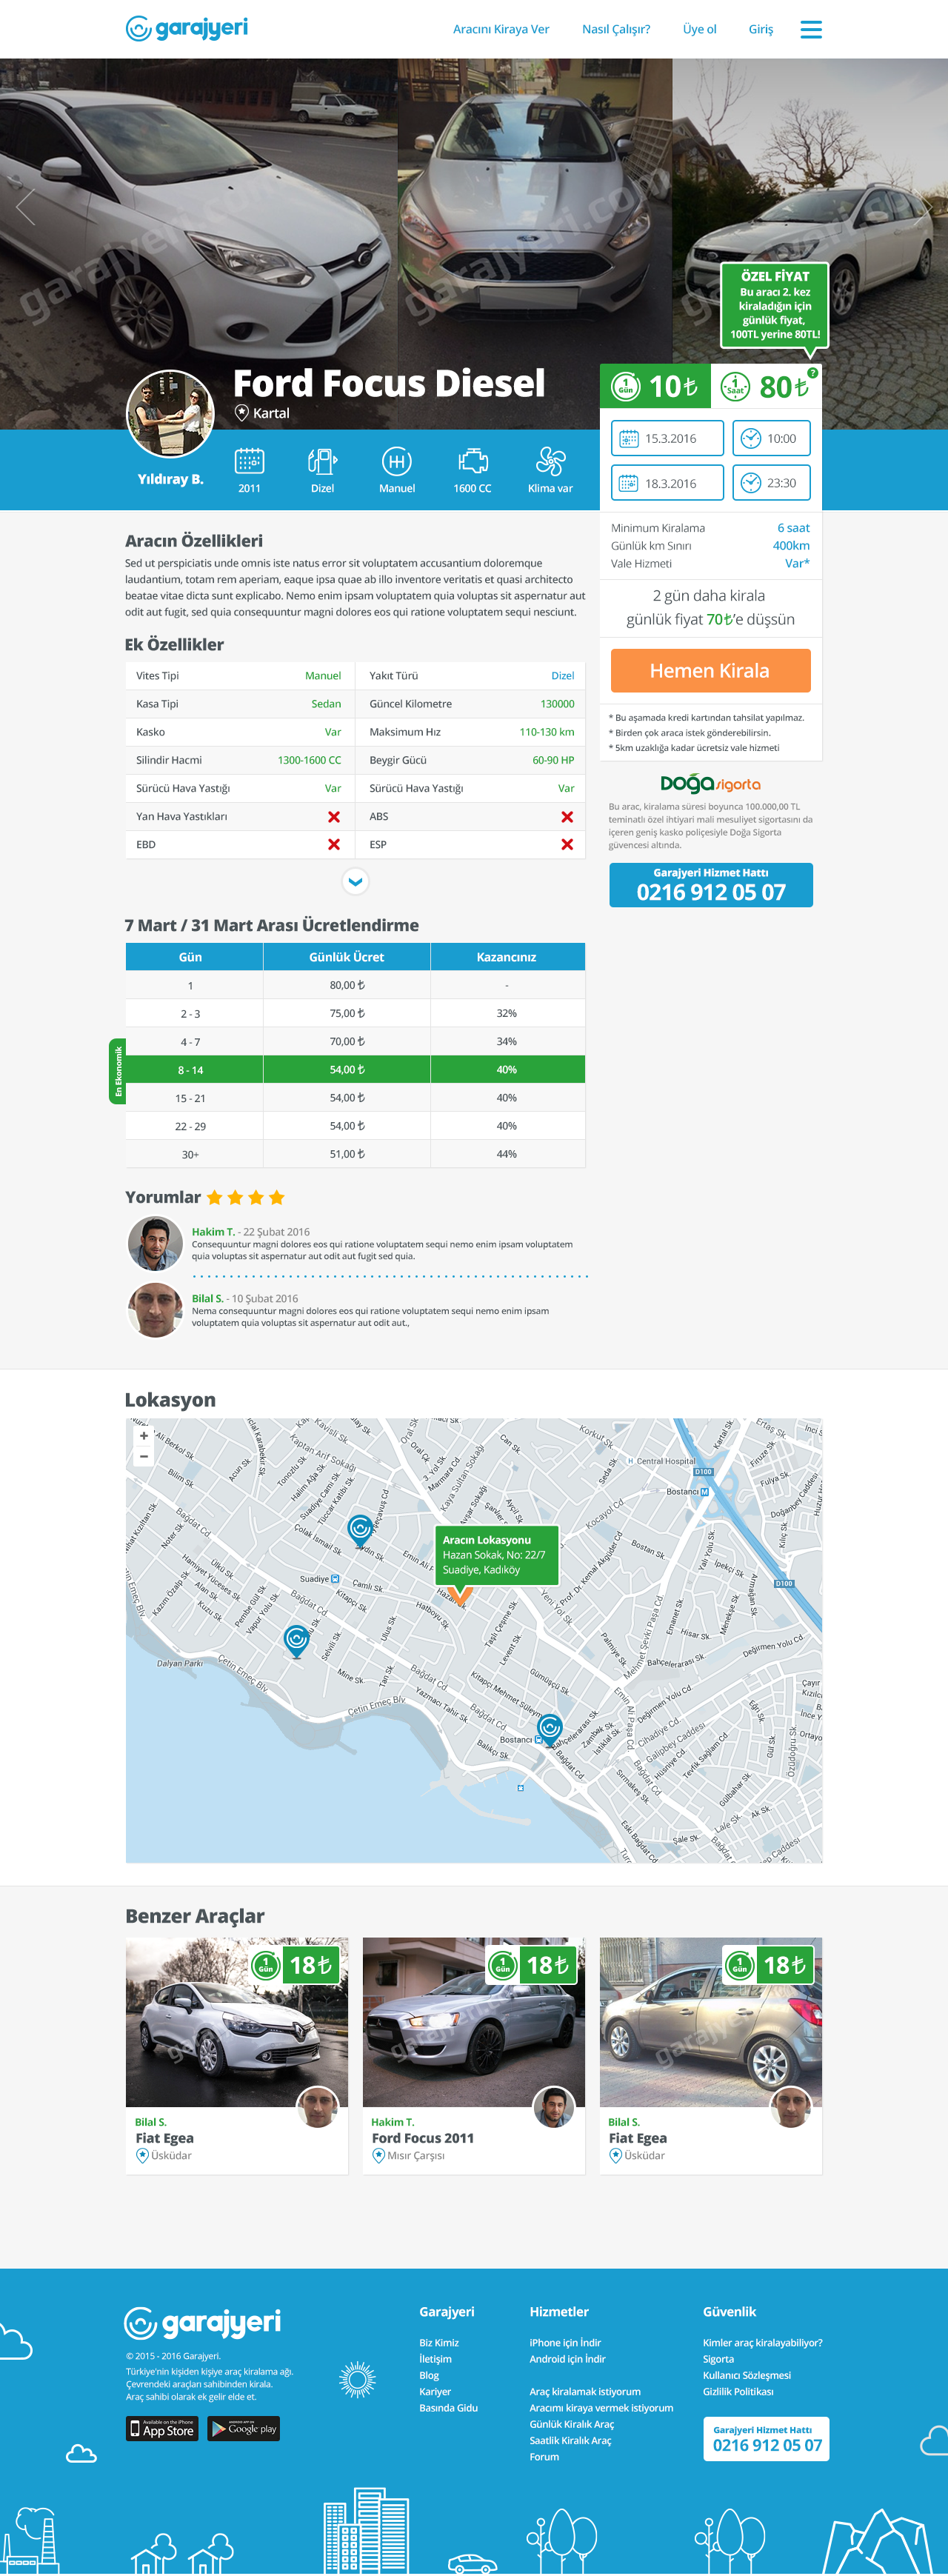Click the garajyeri logo in header
948x2576 pixels.
187,28
